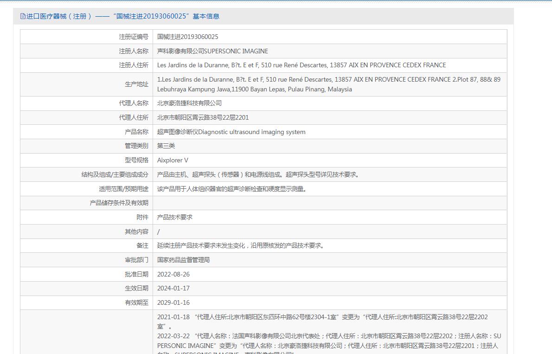
Task: Select registrant name 声科影像有限公司SUPERSONIC IMAGINE
Action: pyautogui.click(x=212, y=51)
